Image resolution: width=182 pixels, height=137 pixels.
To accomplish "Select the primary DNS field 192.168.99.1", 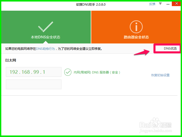I will [x=34, y=72].
